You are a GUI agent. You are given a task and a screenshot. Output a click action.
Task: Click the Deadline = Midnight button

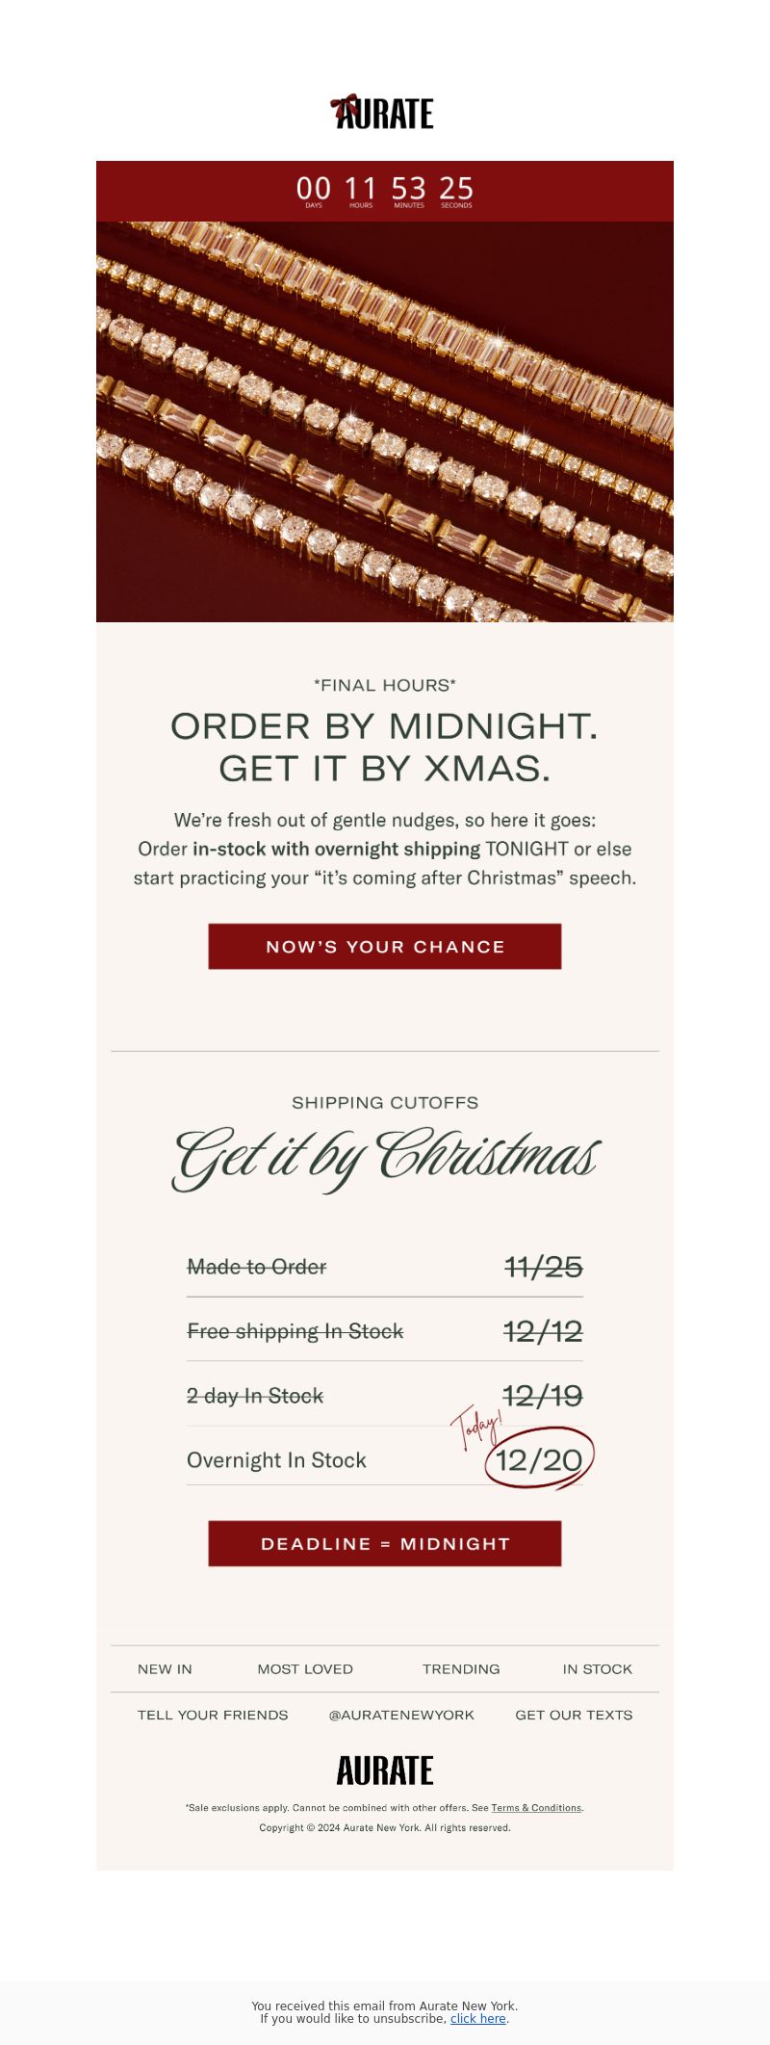[x=385, y=1543]
